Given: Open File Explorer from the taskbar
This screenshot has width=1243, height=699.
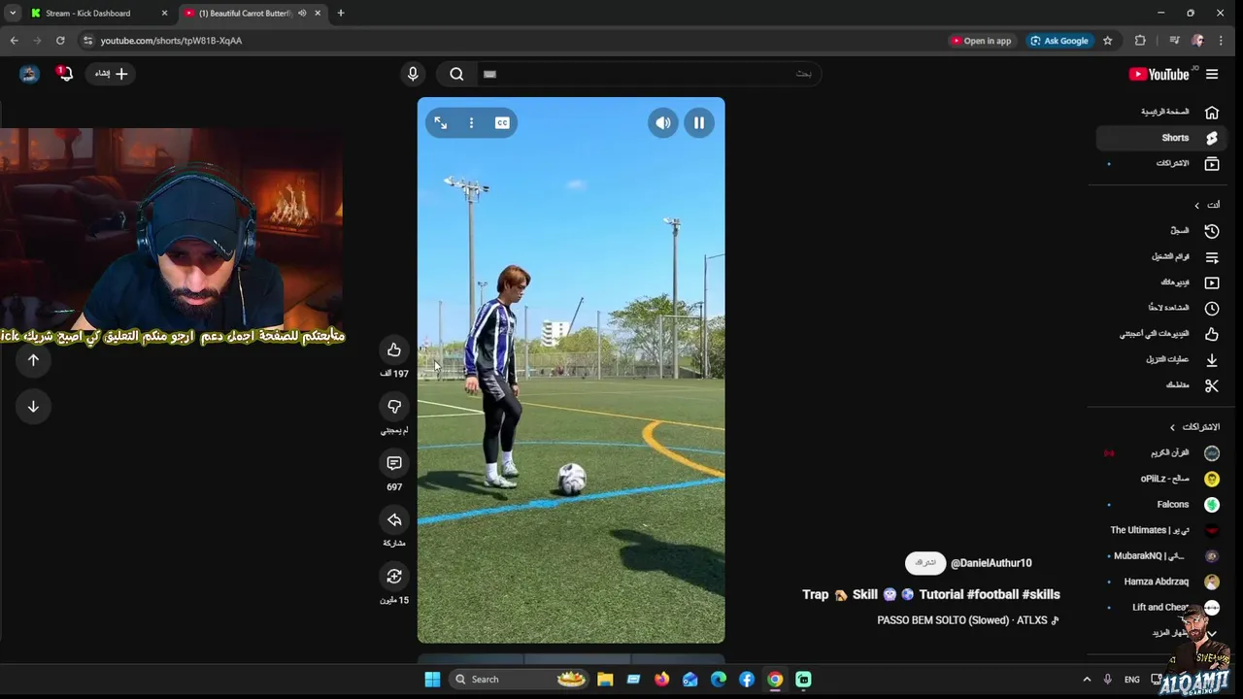Looking at the screenshot, I should 605,680.
